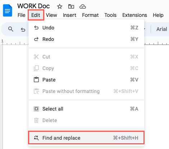Viewport: 169px width, 149px height.
Task: Click the toolbar undo arrow icon
Action: pos(23,29)
